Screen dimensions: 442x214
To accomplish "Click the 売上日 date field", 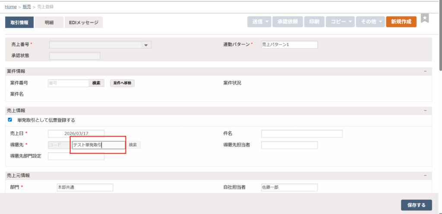I will pos(76,134).
